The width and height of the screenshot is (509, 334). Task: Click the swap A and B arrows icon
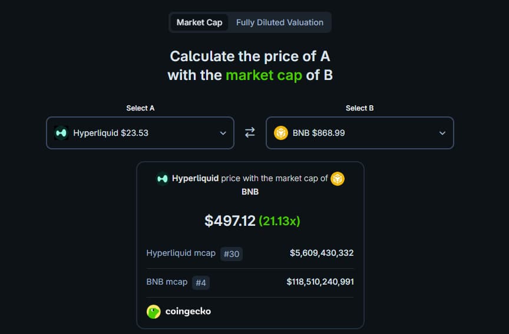(250, 133)
